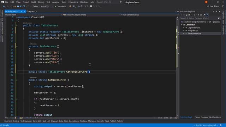The height and width of the screenshot is (127, 226).
Task: Select the Solution 'SingletonDemo' node
Action: [x=201, y=22]
